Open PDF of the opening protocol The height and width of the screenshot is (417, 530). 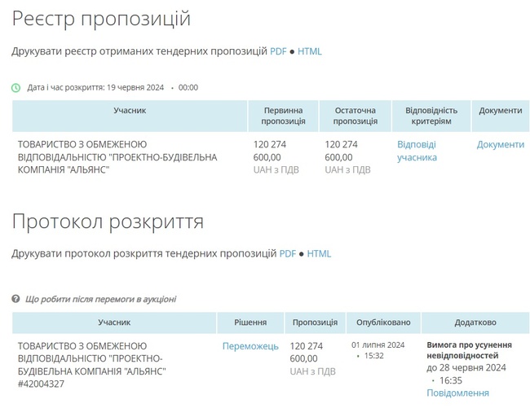(x=287, y=253)
